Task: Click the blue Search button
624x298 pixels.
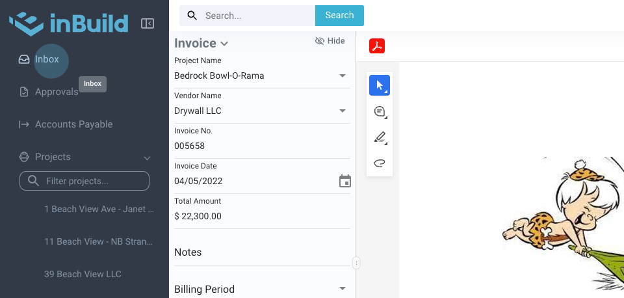Action: (x=339, y=15)
